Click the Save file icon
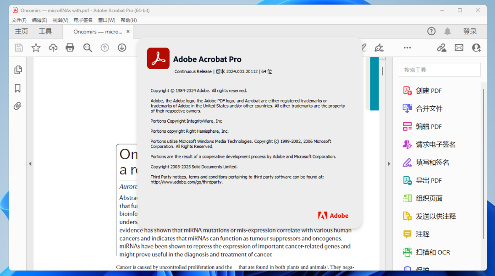495x276 pixels. coord(19,48)
